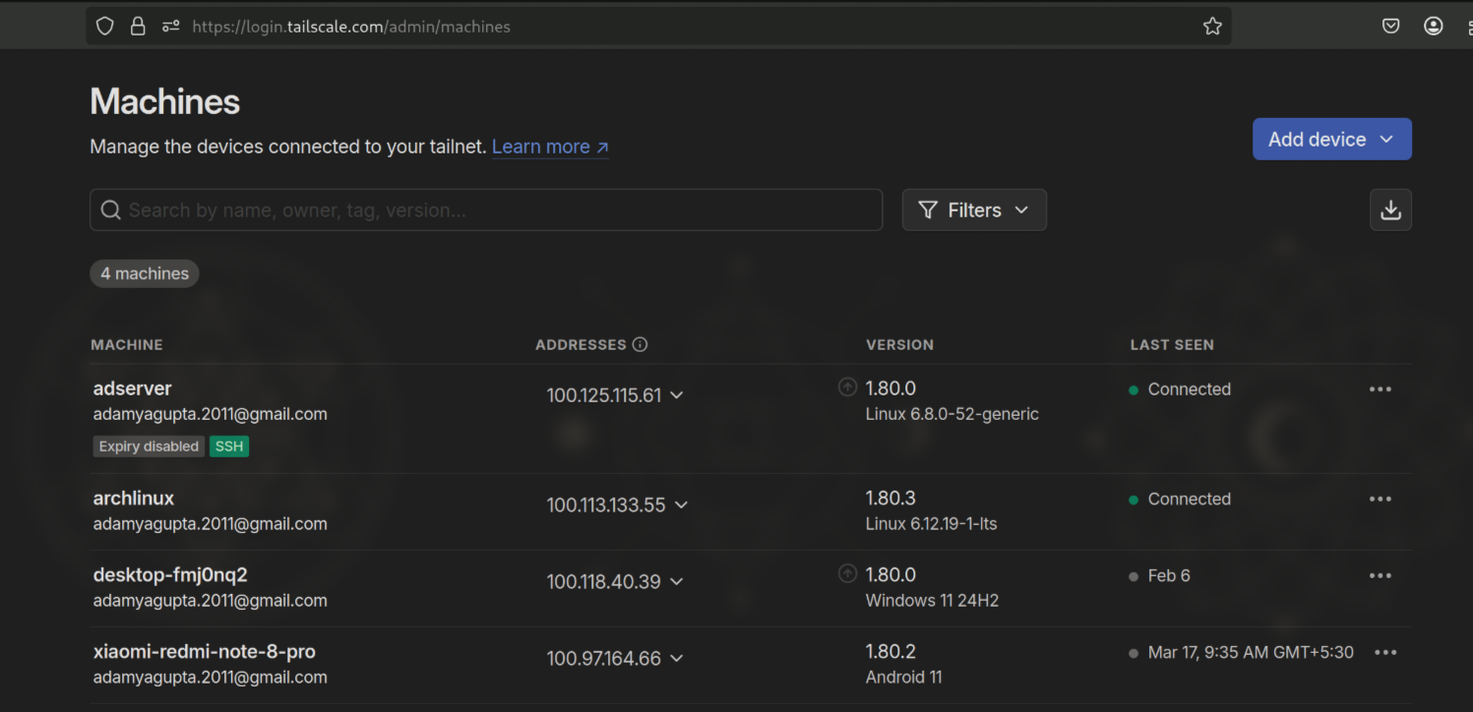Click version 1.80.3 for archlinux
Viewport: 1473px width, 712px height.
point(890,498)
